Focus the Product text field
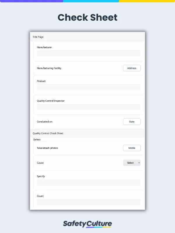 (x=89, y=87)
